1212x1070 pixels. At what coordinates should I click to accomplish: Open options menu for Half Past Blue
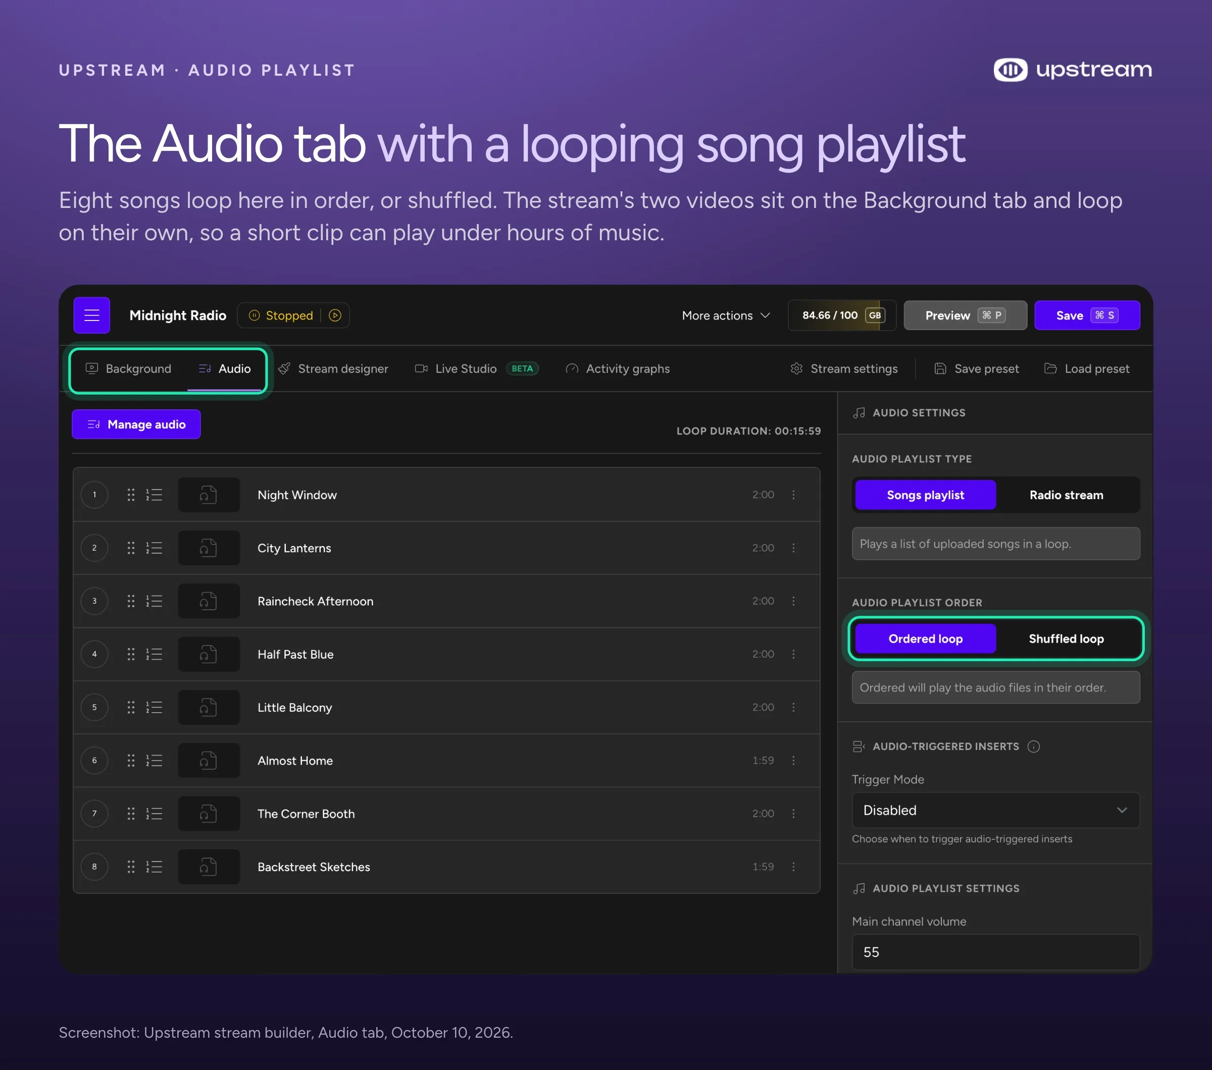tap(793, 654)
